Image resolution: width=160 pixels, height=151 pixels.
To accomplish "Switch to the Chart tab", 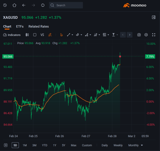I will pyautogui.click(x=7, y=26).
